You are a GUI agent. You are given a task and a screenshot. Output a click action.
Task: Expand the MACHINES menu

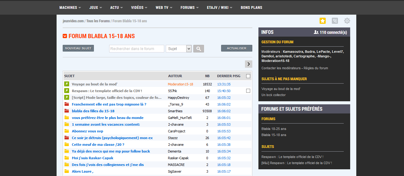(70, 7)
